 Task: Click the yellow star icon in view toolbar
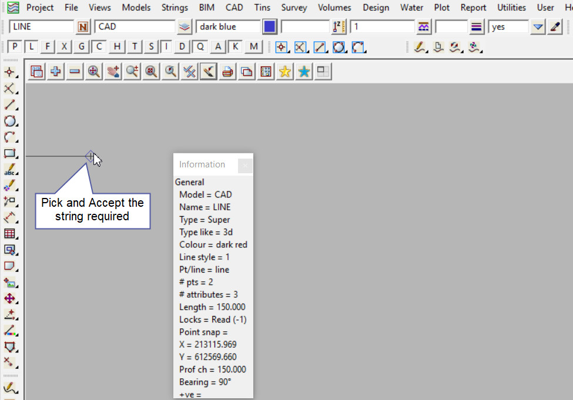click(x=285, y=72)
